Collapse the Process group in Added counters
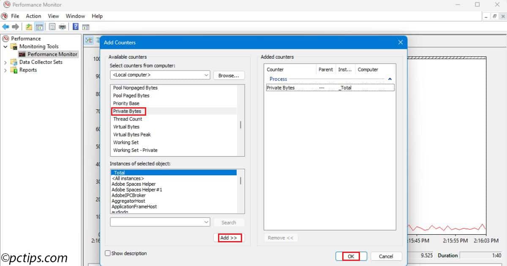Image resolution: width=507 pixels, height=266 pixels. click(x=390, y=79)
